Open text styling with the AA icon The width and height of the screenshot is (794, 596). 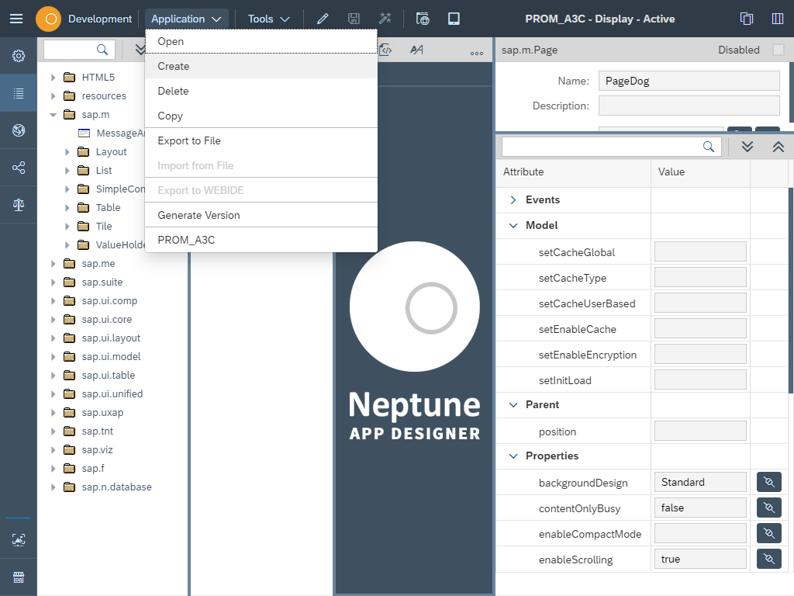(416, 49)
